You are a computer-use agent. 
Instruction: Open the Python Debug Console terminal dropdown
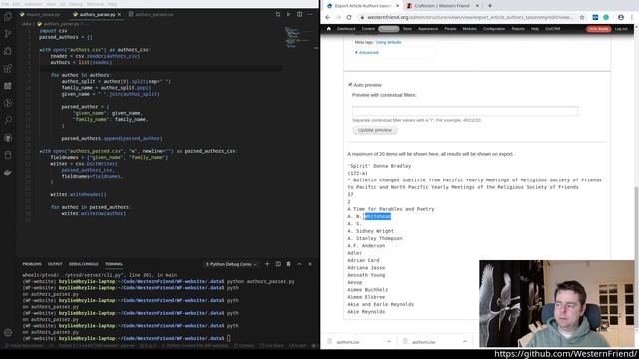(231, 264)
